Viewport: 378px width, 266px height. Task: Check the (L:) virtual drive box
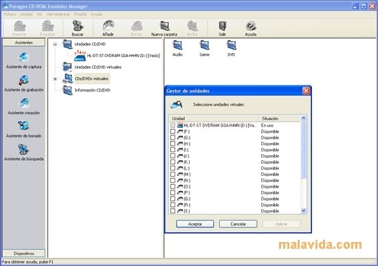point(173,168)
